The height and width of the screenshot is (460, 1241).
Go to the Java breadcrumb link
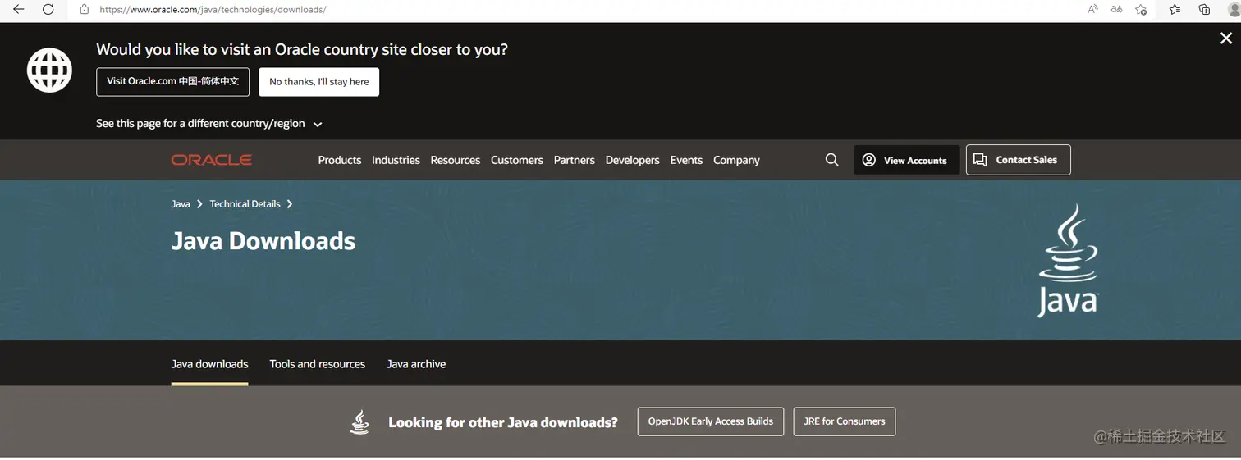coord(181,204)
